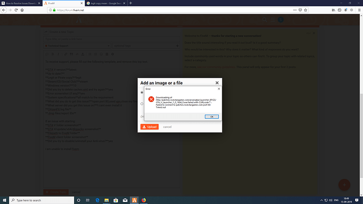Click the Firefox Back arrow
The width and height of the screenshot is (363, 204).
pyautogui.click(x=4, y=10)
